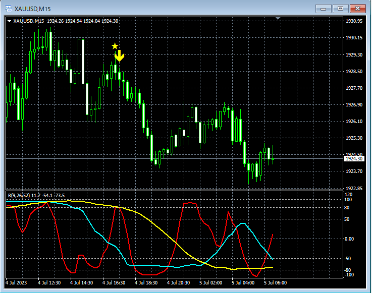Click the 5 Jul 04:00 time label
Viewport: 372px width, 293px height.
click(243, 283)
